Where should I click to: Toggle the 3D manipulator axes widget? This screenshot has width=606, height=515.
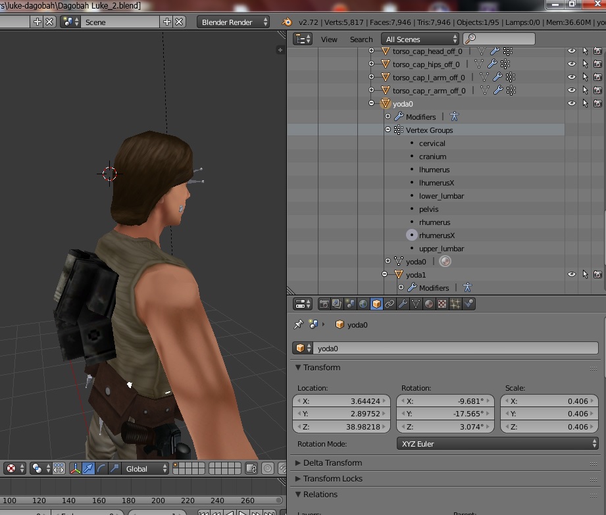(75, 469)
